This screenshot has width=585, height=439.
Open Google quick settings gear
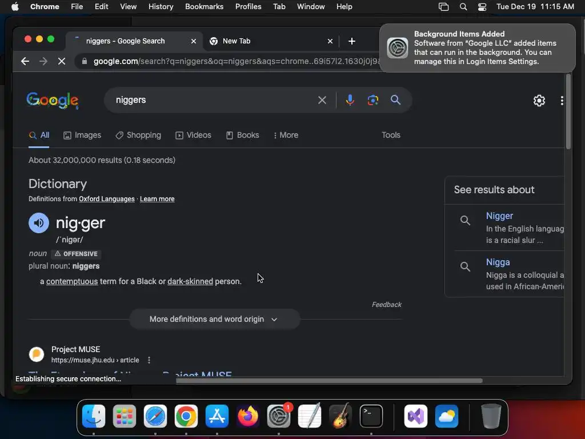[x=539, y=101]
